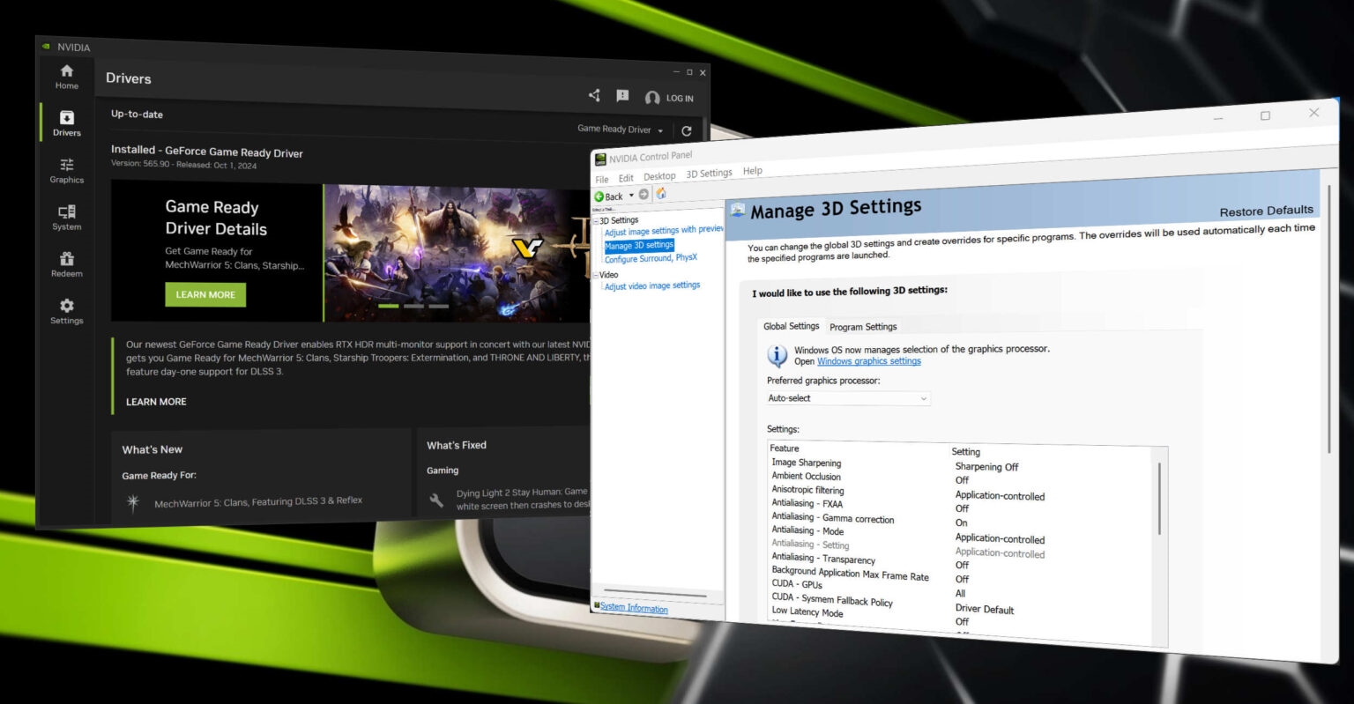
Task: Open Home in NVIDIA app sidebar
Action: tap(67, 77)
